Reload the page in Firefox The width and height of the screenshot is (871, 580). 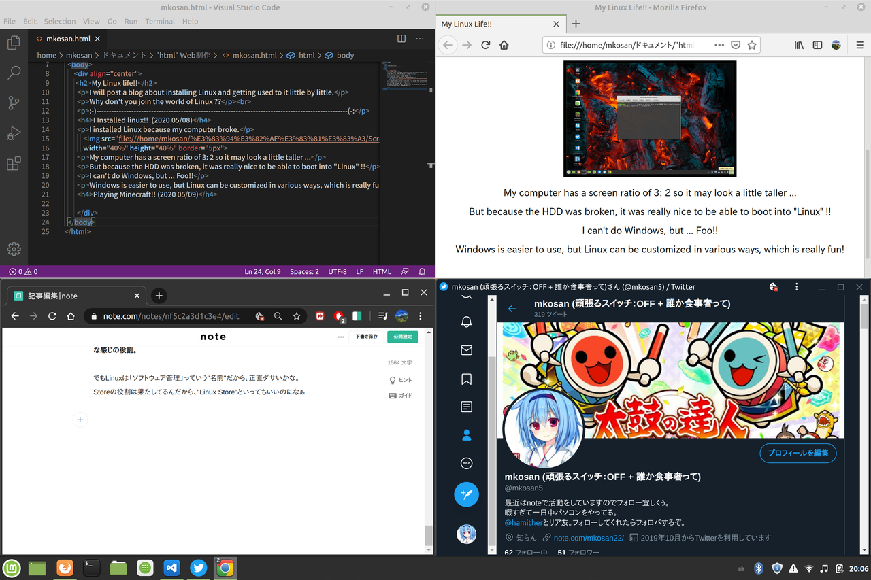coord(485,45)
